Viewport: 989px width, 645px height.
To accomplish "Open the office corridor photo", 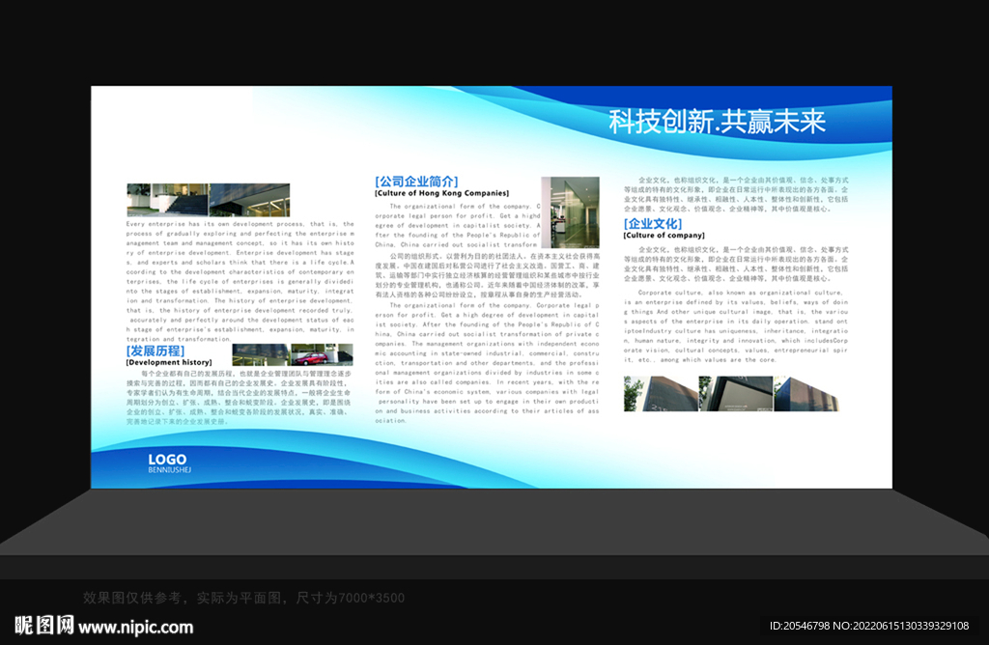I will [570, 212].
